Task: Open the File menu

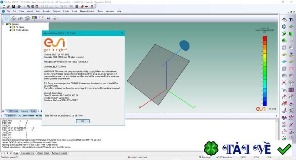Action: 8,11
